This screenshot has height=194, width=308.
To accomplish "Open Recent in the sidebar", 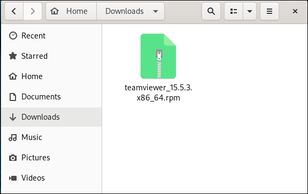I will (x=51, y=36).
